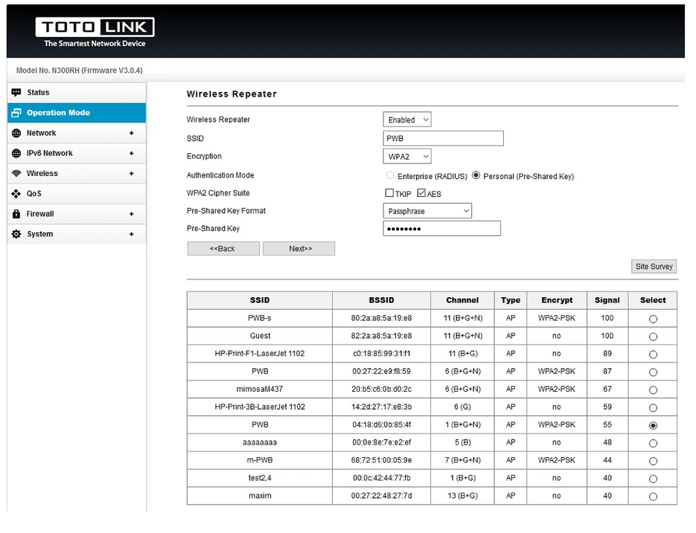This screenshot has height=533, width=696.
Task: Click the System gear icon
Action: point(17,234)
